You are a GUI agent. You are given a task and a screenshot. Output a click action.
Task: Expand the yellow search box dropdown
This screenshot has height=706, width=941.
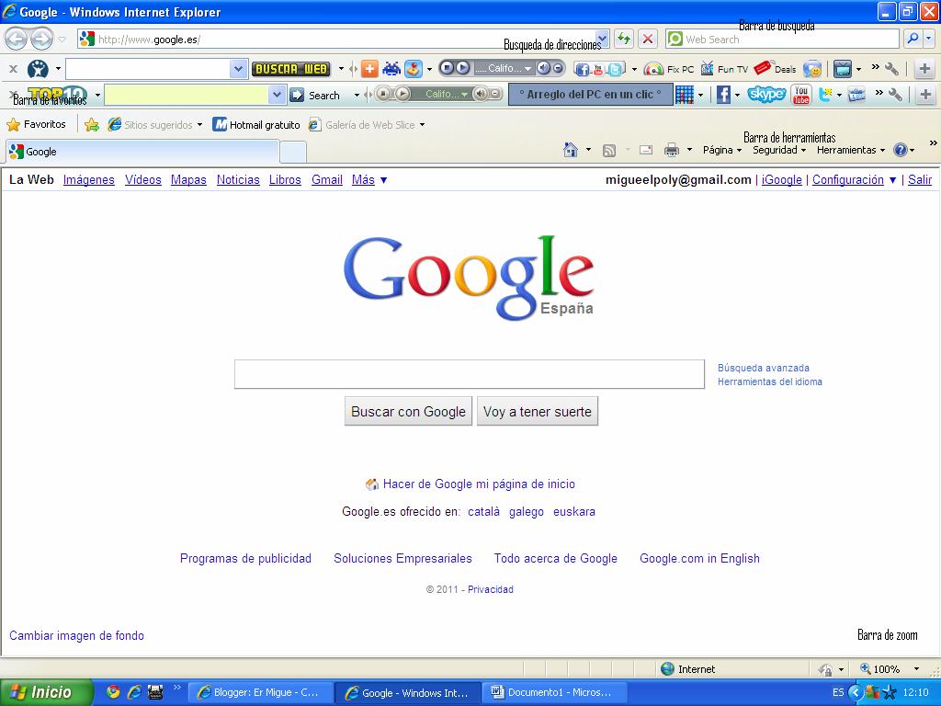[x=276, y=95]
